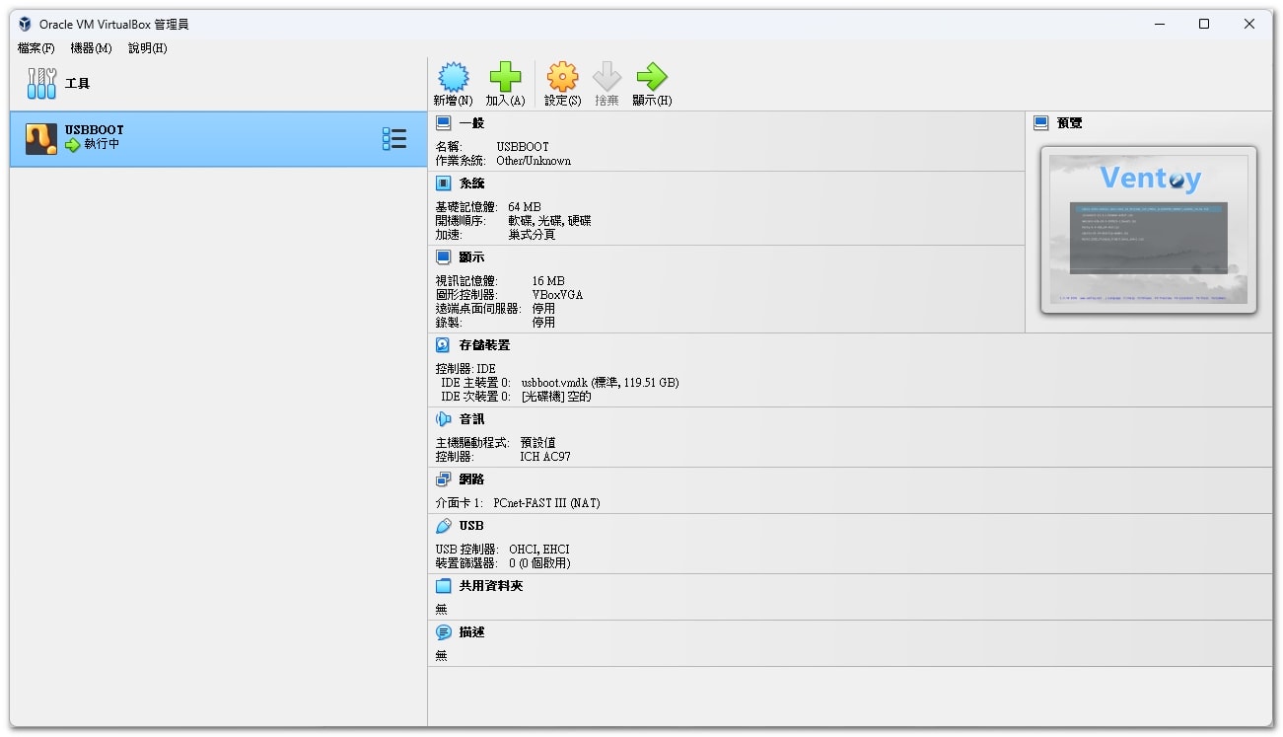The height and width of the screenshot is (737, 1283).
Task: Select the Tools (工具) icon in sidebar
Action: 41,83
